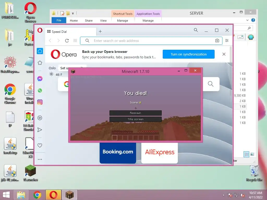Open a new tab with plus button

pyautogui.click(x=100, y=31)
